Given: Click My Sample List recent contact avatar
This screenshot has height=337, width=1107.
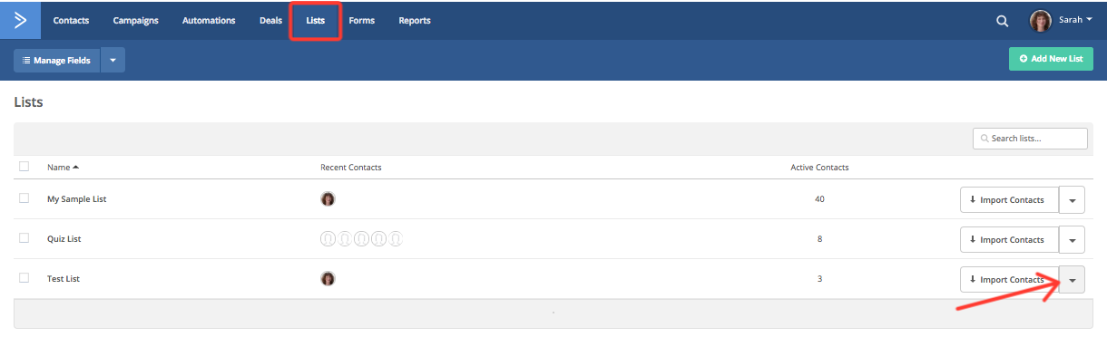Looking at the screenshot, I should [328, 199].
